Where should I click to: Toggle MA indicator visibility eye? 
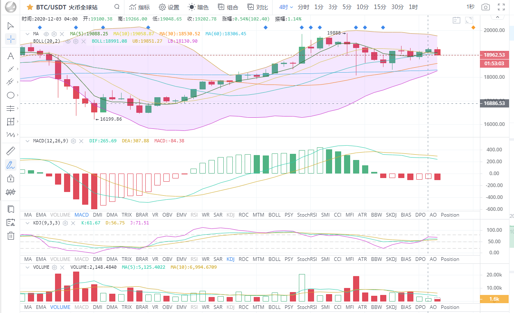[46, 34]
